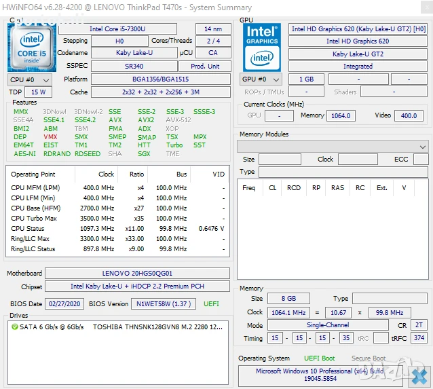Image resolution: width=433 pixels, height=389 pixels.
Task: Click the VMX feature flag
Action: pos(50,136)
